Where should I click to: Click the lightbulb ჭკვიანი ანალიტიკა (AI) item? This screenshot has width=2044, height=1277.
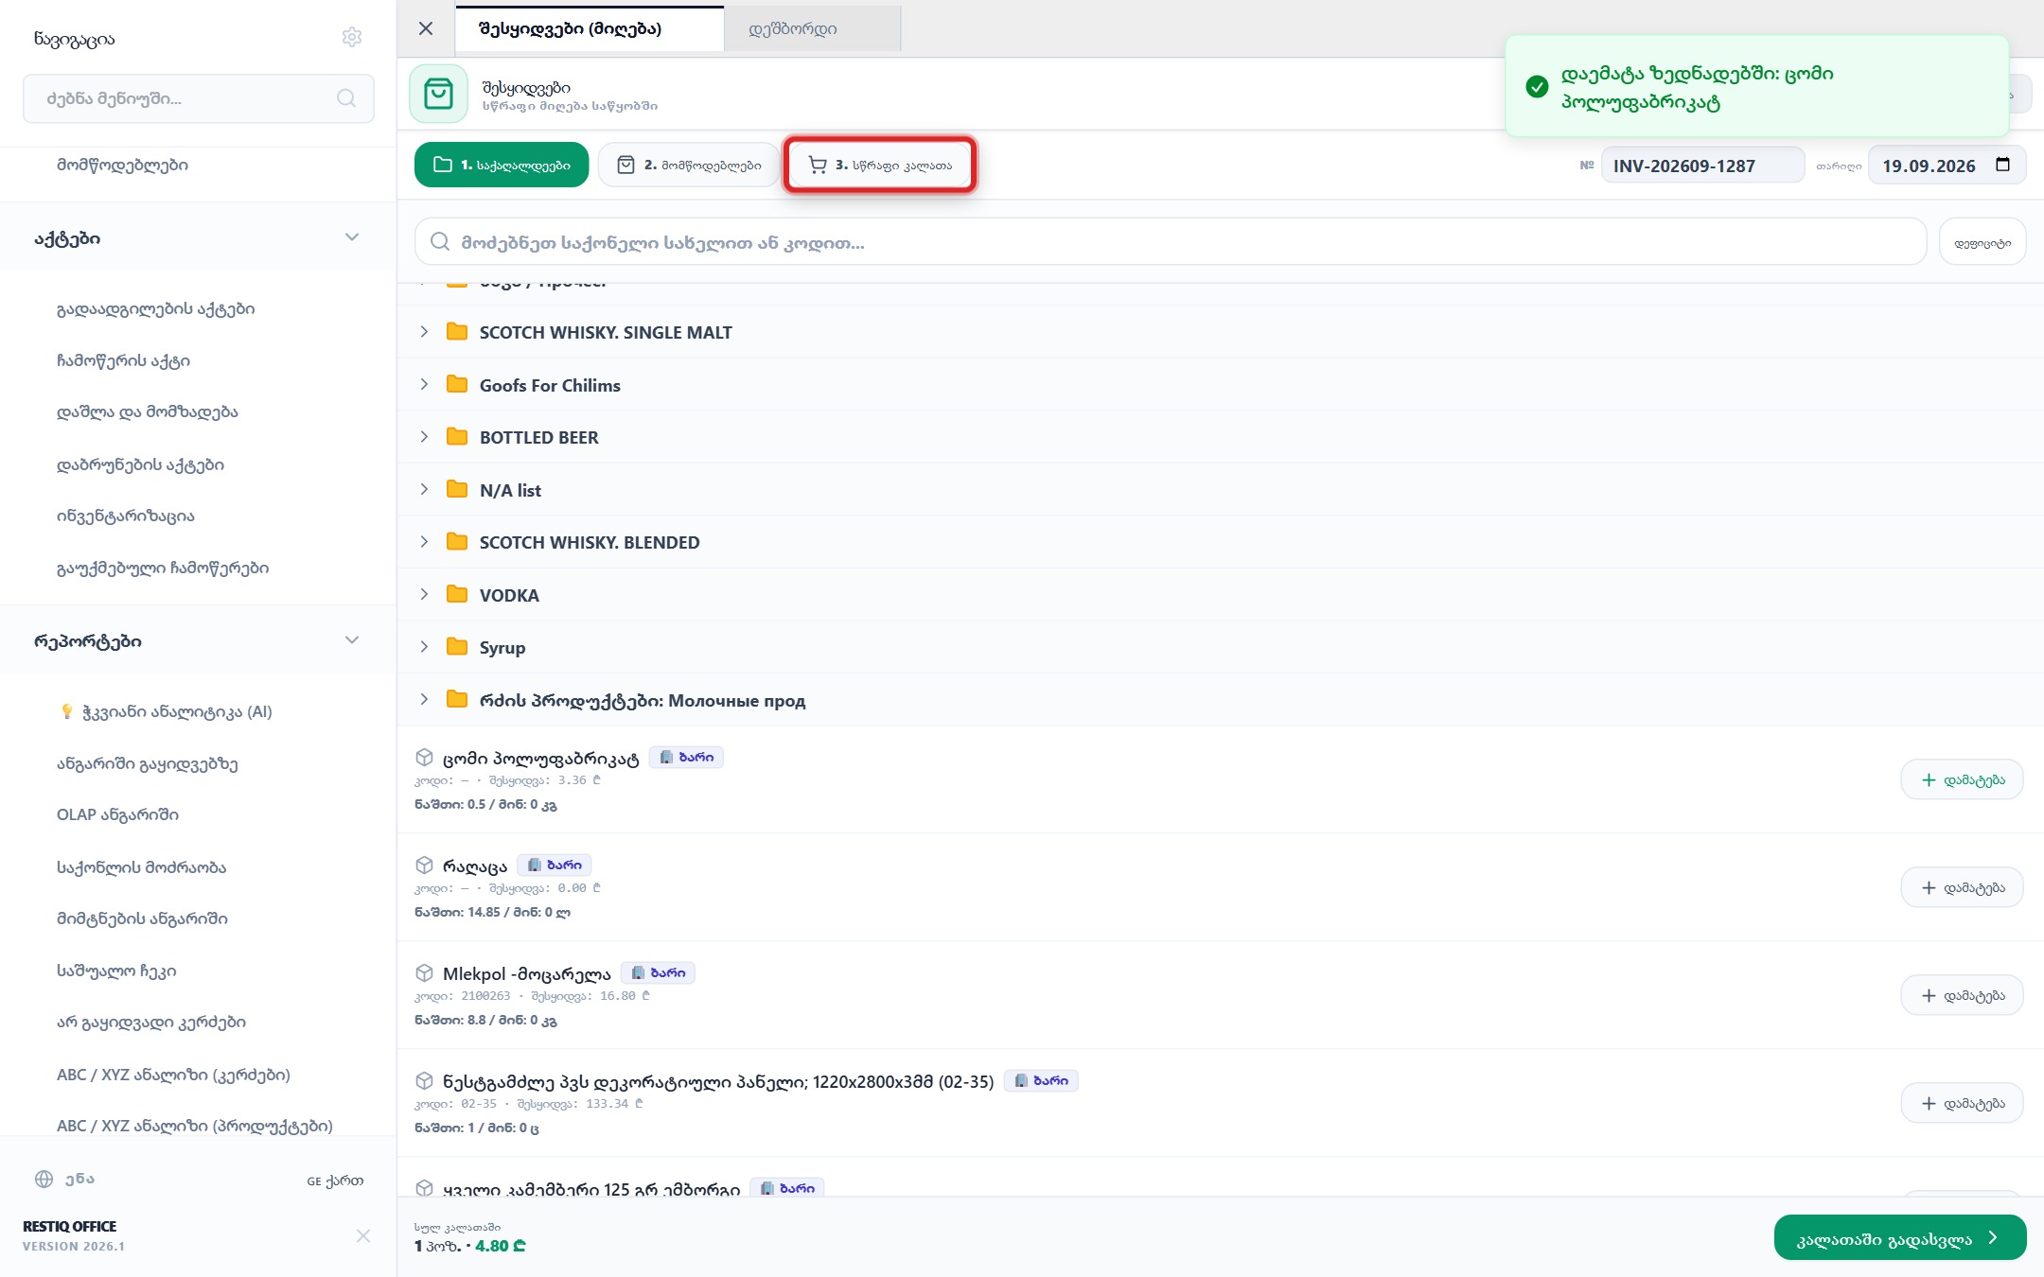(x=165, y=711)
